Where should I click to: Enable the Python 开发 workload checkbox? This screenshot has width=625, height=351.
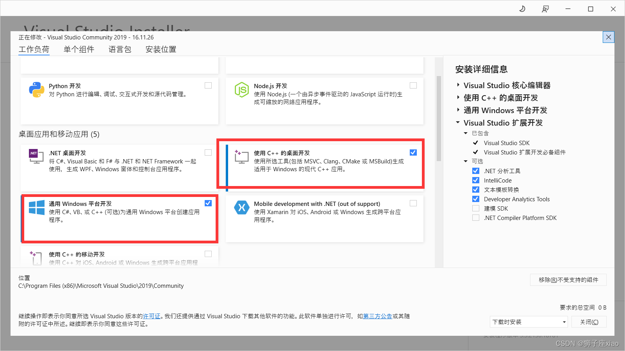(x=208, y=85)
